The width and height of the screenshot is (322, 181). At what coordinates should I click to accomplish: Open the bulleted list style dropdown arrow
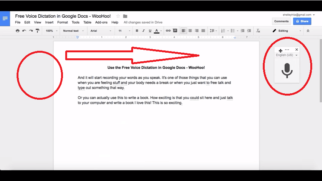click(x=238, y=31)
